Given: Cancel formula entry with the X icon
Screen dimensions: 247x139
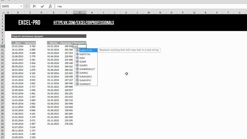Looking at the screenshot, I should point(34,6).
